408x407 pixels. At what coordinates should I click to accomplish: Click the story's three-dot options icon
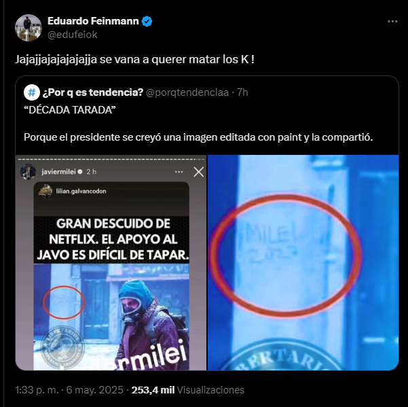179,172
